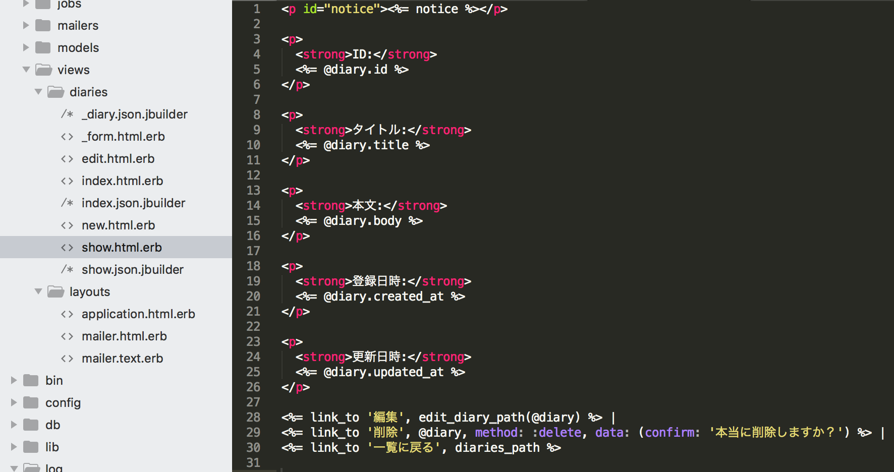Click the open diaries folder icon

pos(55,92)
